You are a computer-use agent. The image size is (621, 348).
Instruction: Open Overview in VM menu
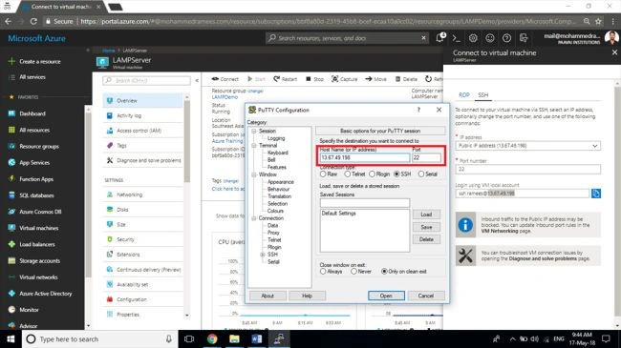[143, 100]
